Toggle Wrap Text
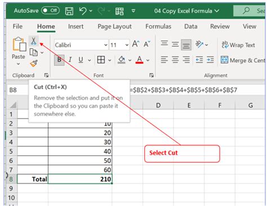Image resolution: width=267 pixels, height=206 pixels. 238,45
